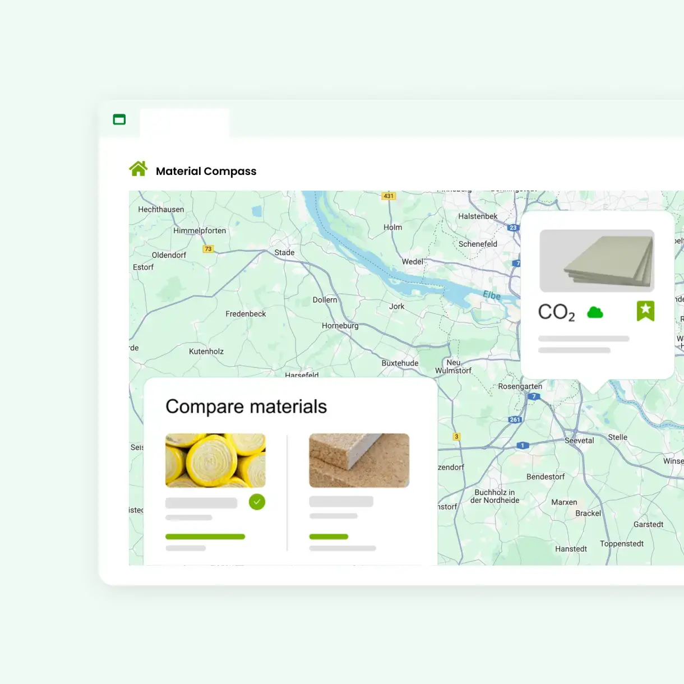Click the Bendestorf map label

[546, 477]
